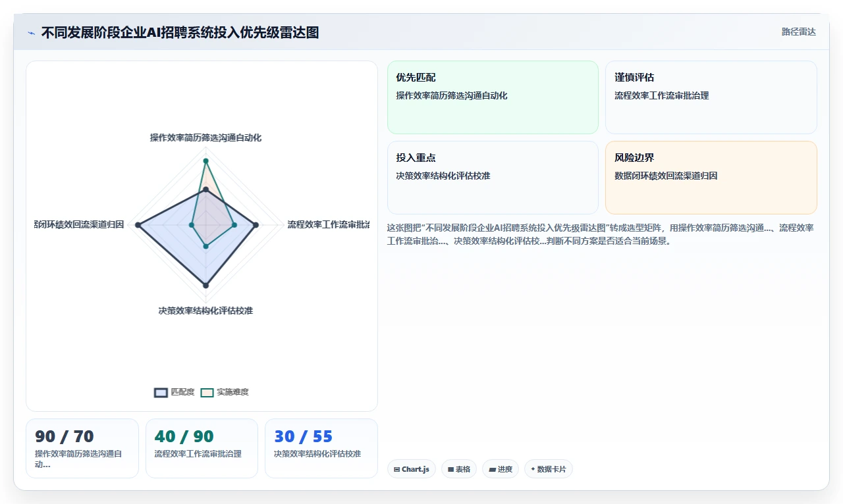This screenshot has width=843, height=504.
Task: Select the Chart.js tag
Action: click(412, 469)
